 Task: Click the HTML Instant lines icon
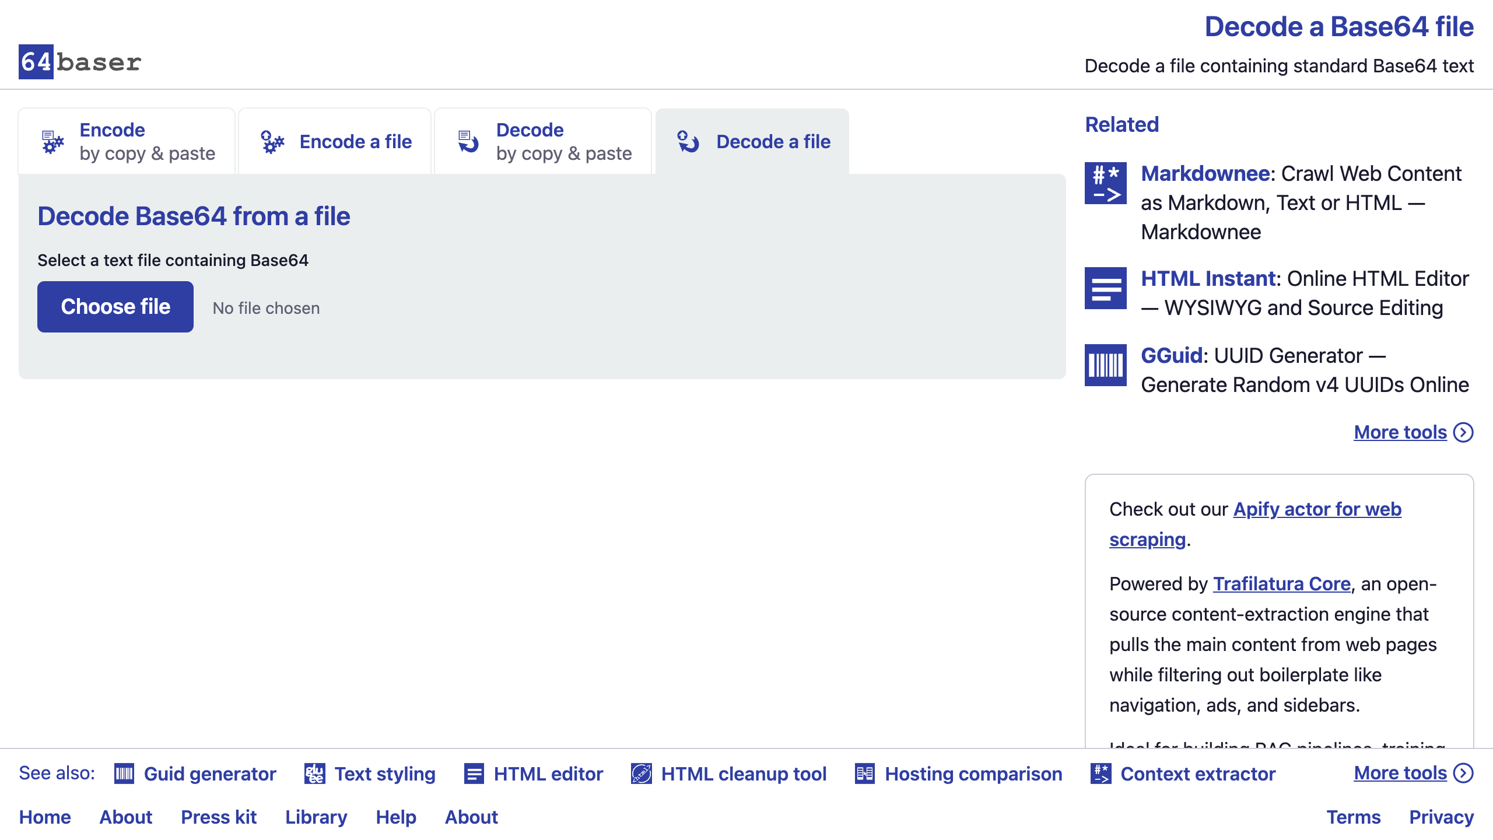point(1106,288)
